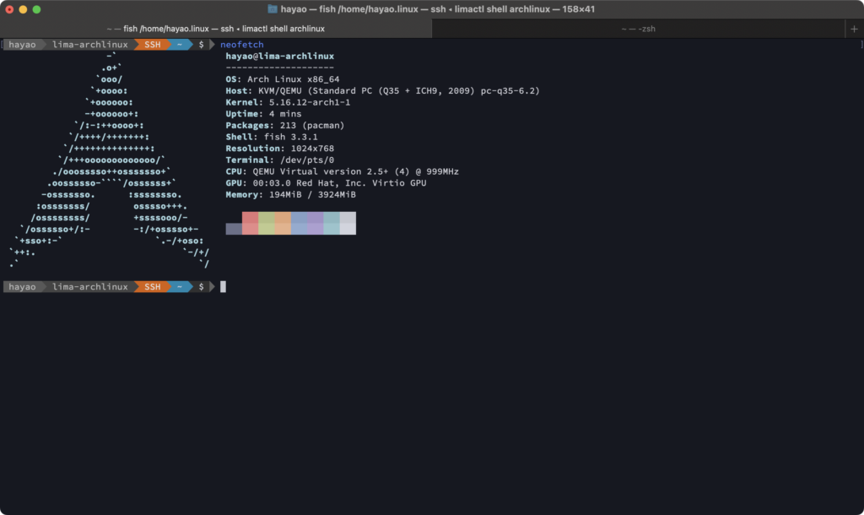Viewport: 864px width, 515px height.
Task: Click the purple swatch in neofetch palette
Action: 315,223
